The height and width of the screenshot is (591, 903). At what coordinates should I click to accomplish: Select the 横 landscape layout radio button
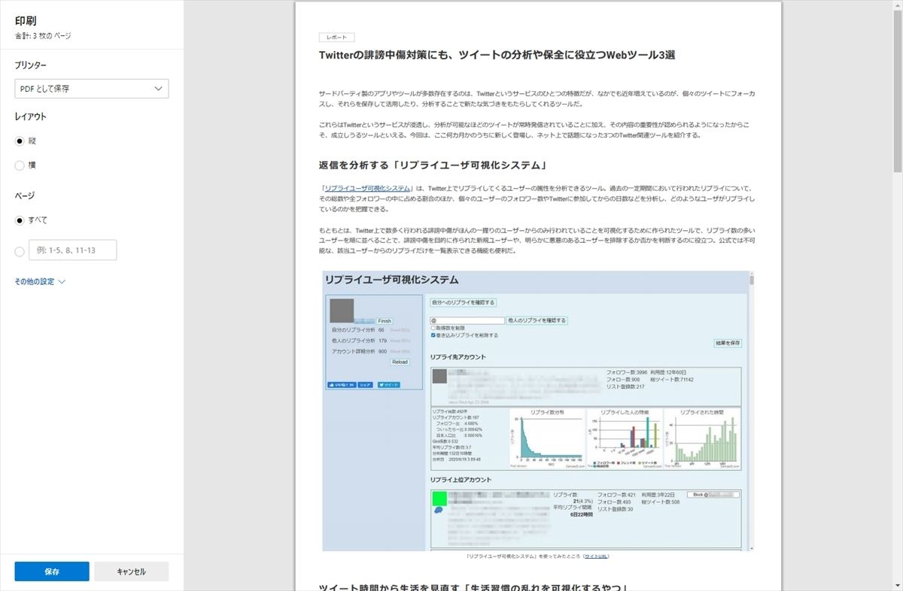click(20, 165)
